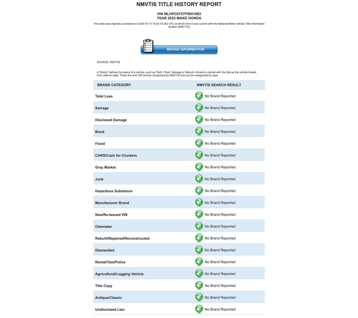Click green checkmark icon beside Salvage
This screenshot has width=358, height=318.
(x=199, y=108)
